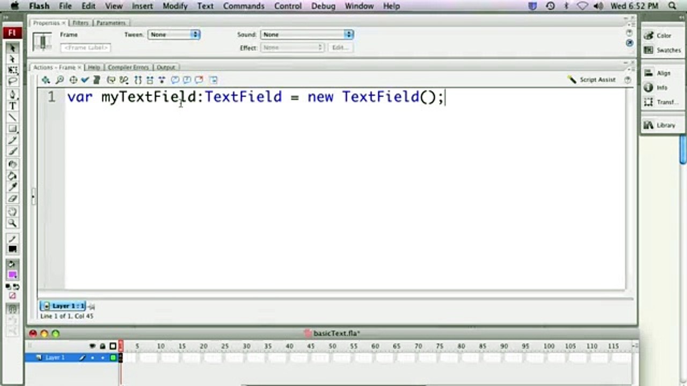
Task: Select the Free Transform tool
Action: (x=12, y=70)
